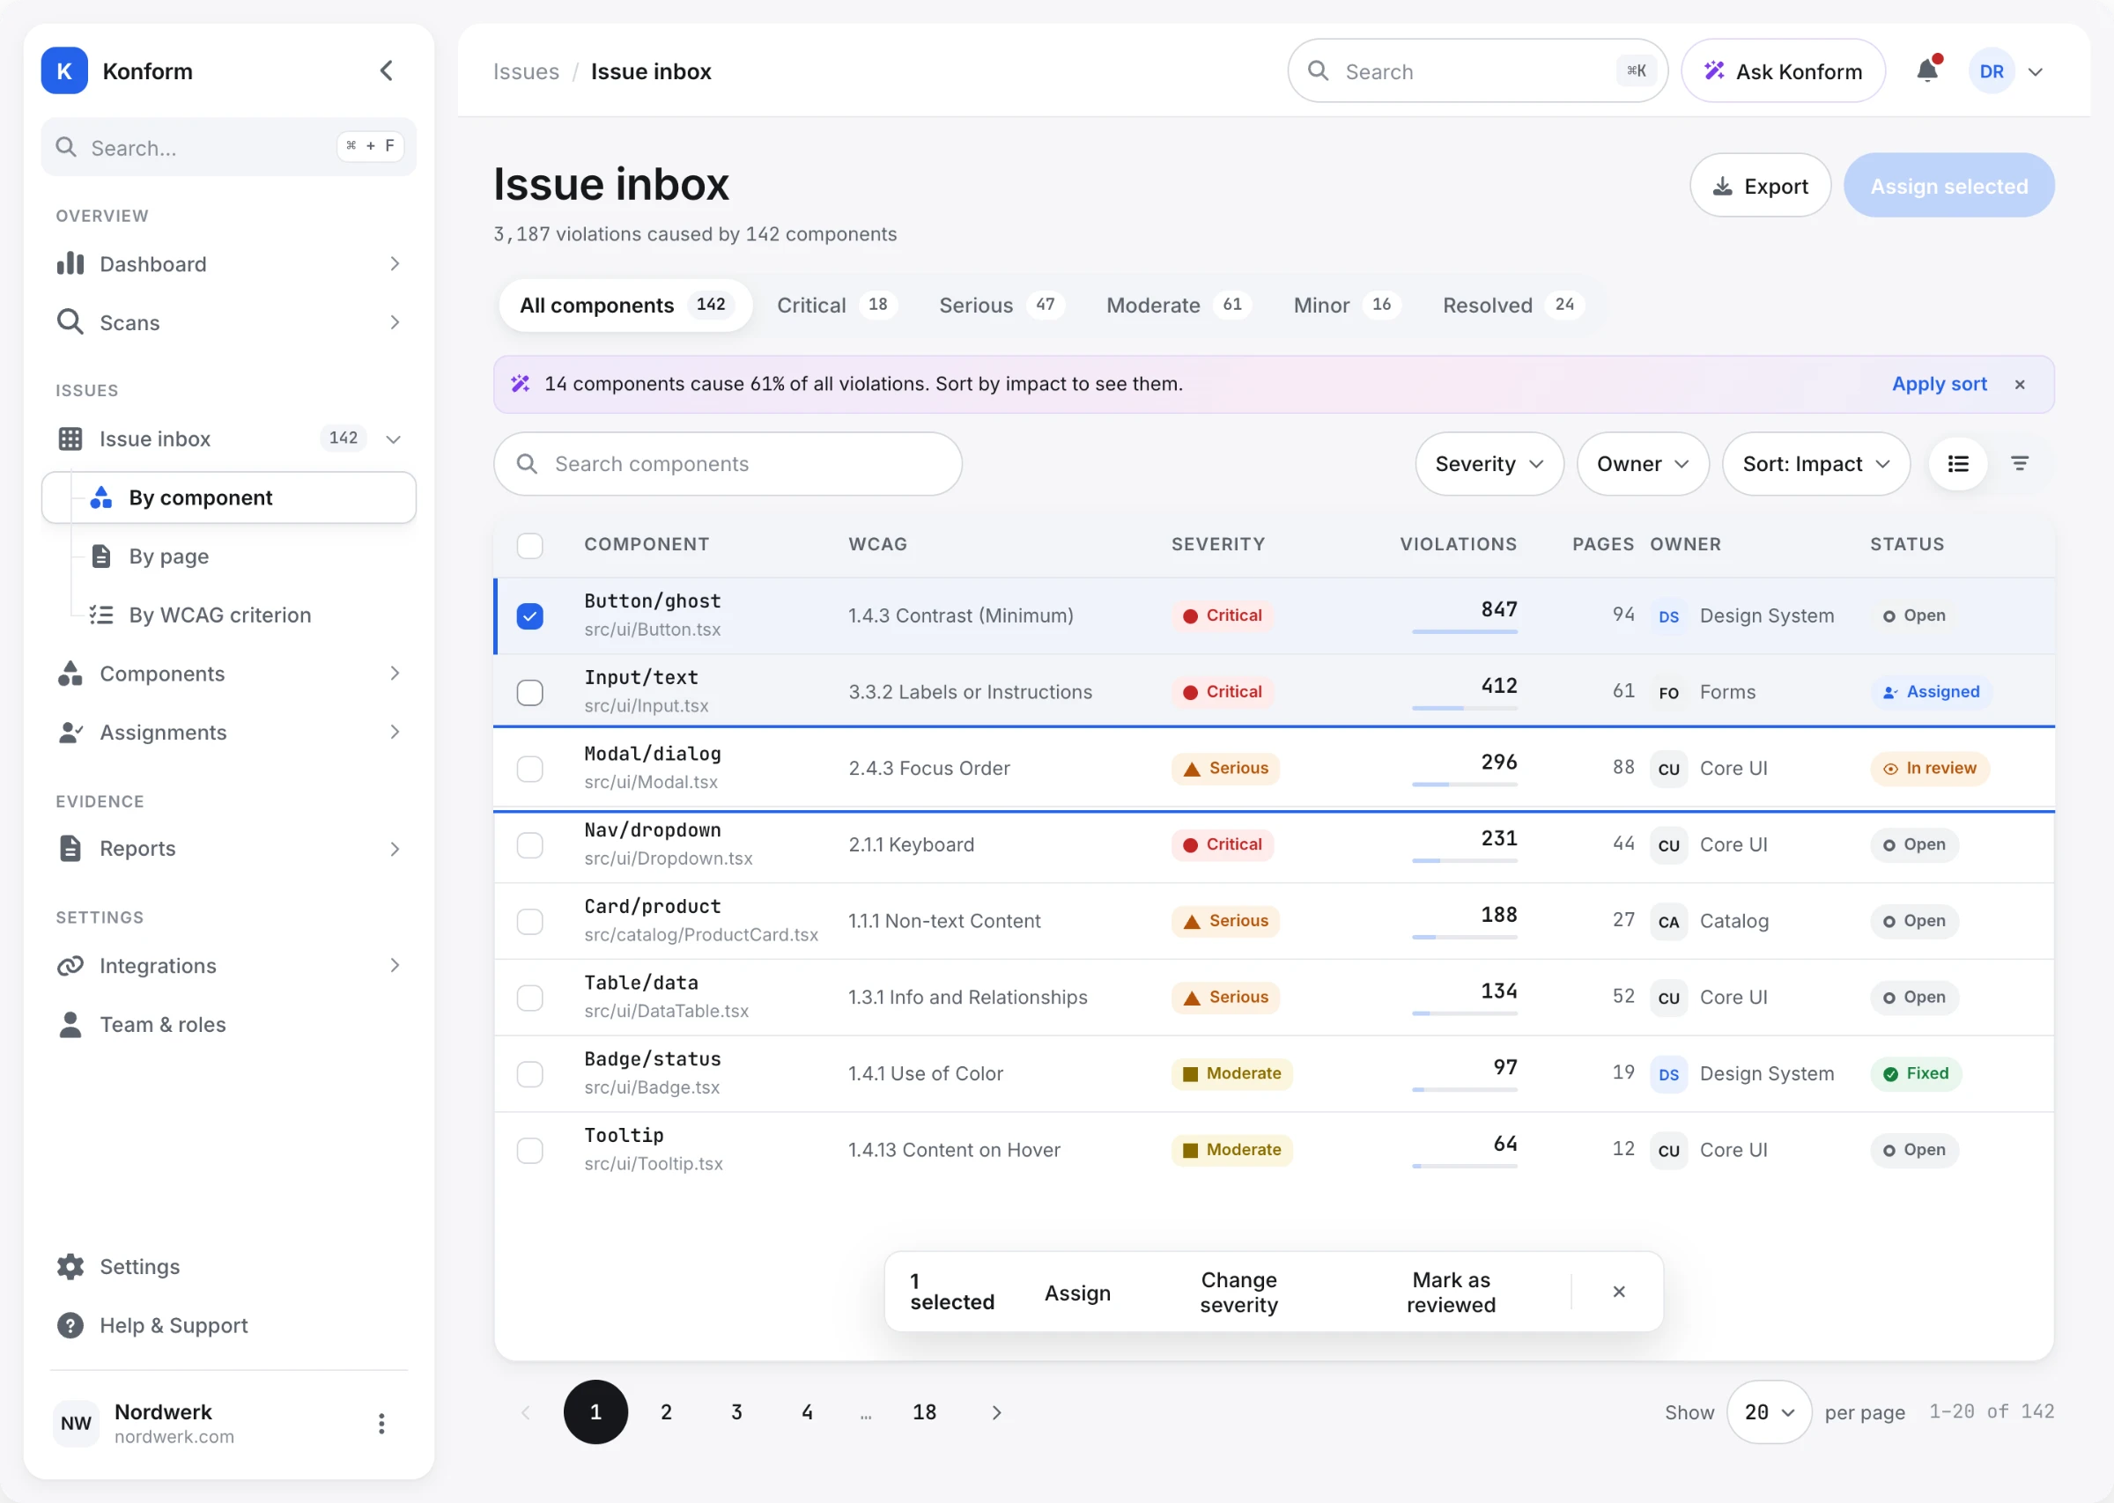The height and width of the screenshot is (1503, 2114).
Task: Click Ask Konform button
Action: pyautogui.click(x=1783, y=71)
